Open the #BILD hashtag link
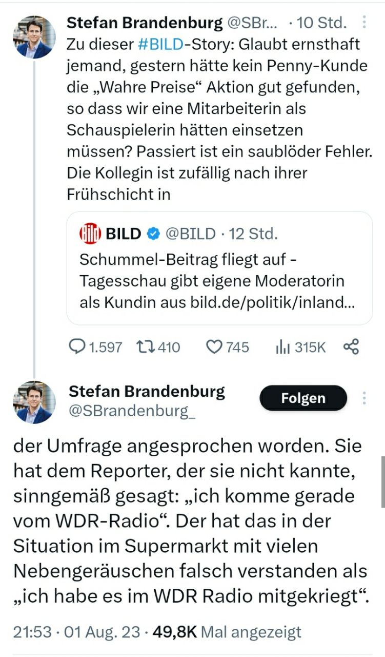This screenshot has height=657, width=385. (x=160, y=44)
